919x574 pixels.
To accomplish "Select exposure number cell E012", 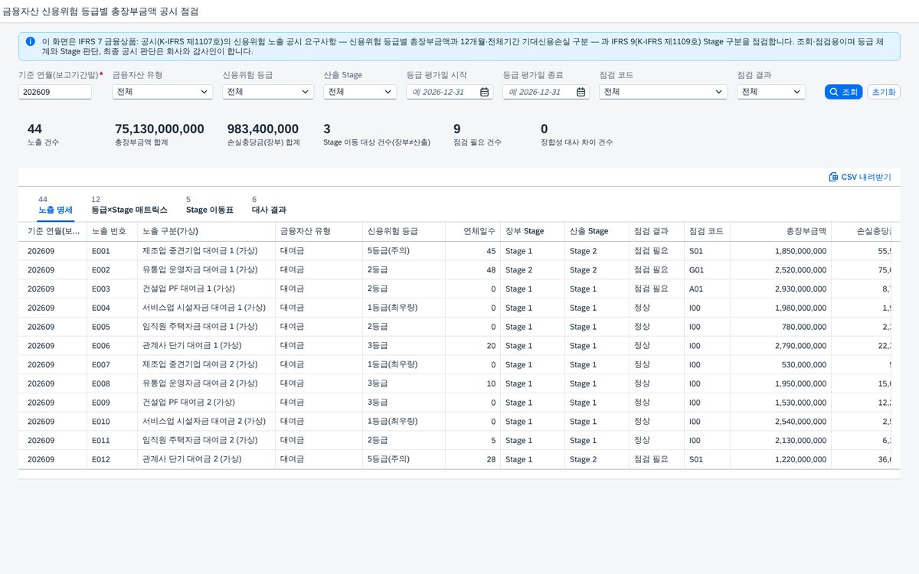I will (x=111, y=459).
